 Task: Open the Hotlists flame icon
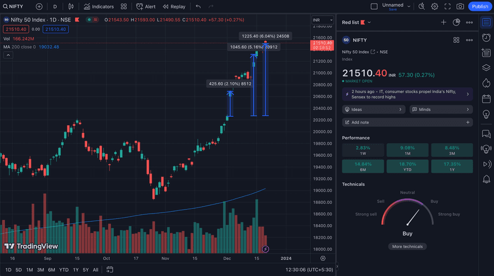[486, 83]
